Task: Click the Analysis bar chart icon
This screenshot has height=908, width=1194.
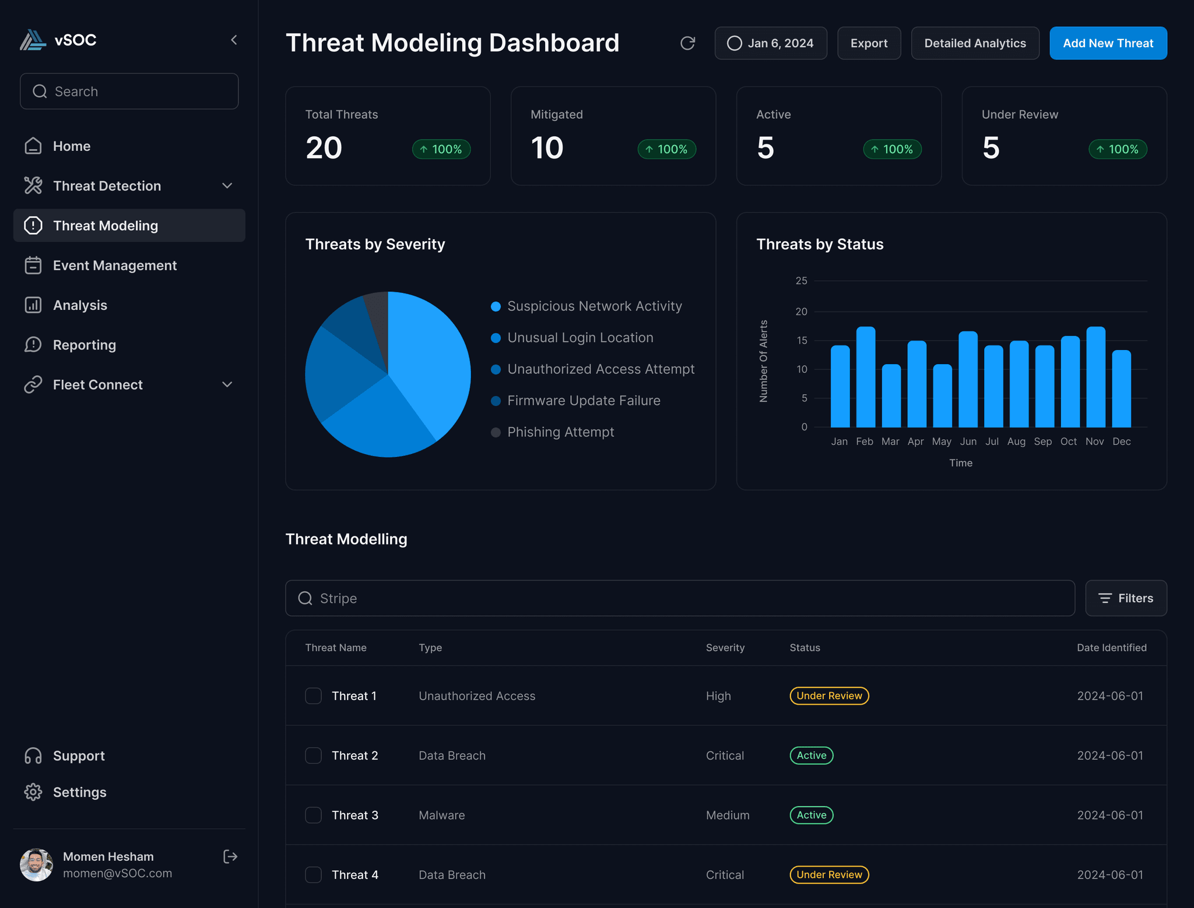Action: (33, 305)
